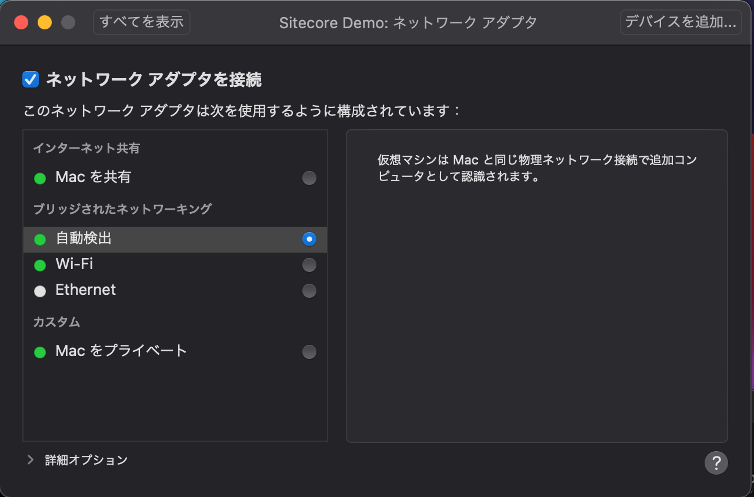Click the カスタム section header
Viewport: 754px width, 497px height.
pos(56,322)
